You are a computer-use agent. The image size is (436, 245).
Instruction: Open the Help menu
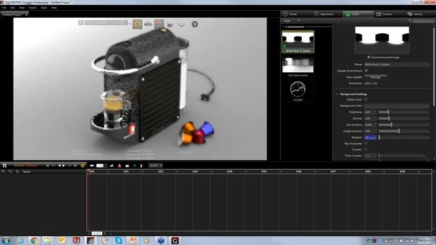pyautogui.click(x=54, y=7)
